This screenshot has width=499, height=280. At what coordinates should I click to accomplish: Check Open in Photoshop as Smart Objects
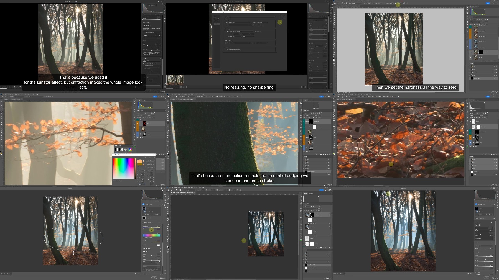(x=226, y=49)
